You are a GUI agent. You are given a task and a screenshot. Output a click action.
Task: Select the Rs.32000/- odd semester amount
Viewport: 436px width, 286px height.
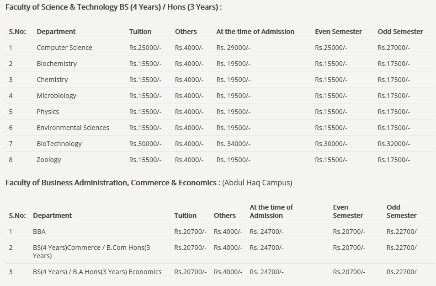tap(394, 144)
